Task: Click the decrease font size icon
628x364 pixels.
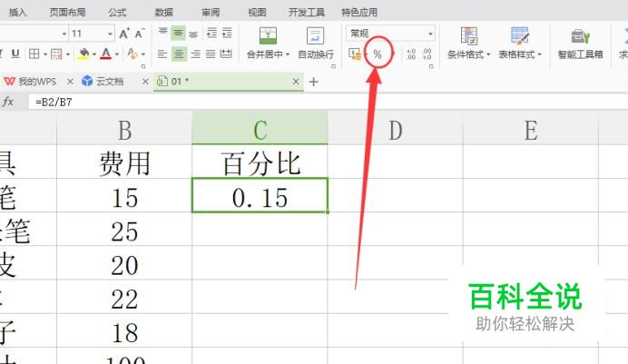Action: click(140, 34)
